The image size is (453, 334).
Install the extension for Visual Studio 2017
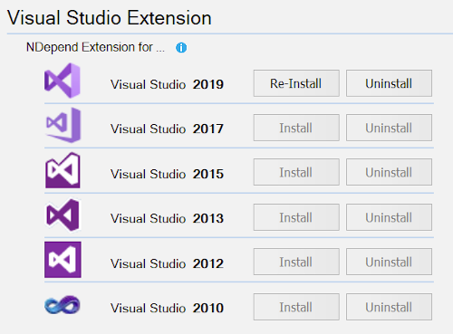click(x=296, y=128)
